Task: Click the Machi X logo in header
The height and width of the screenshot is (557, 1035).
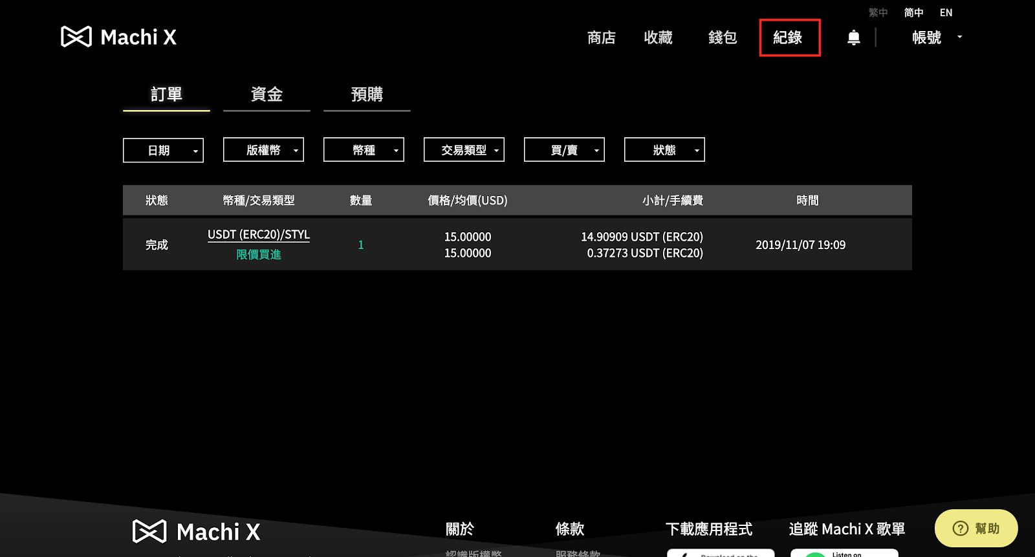Action: point(118,37)
